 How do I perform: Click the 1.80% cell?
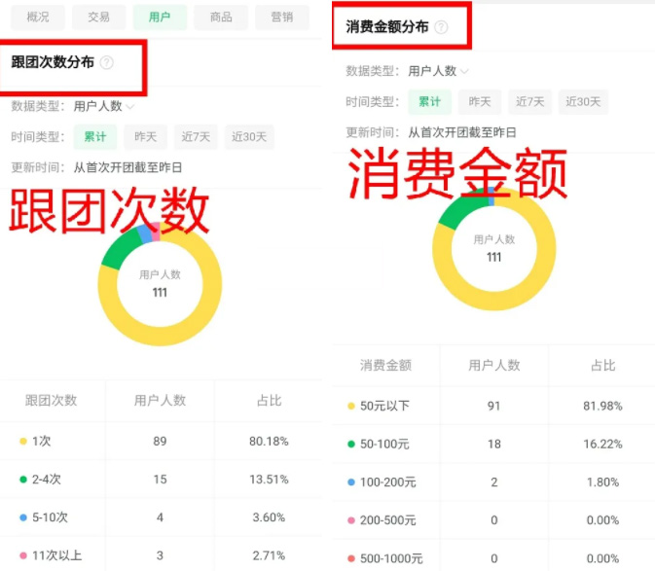pyautogui.click(x=602, y=482)
